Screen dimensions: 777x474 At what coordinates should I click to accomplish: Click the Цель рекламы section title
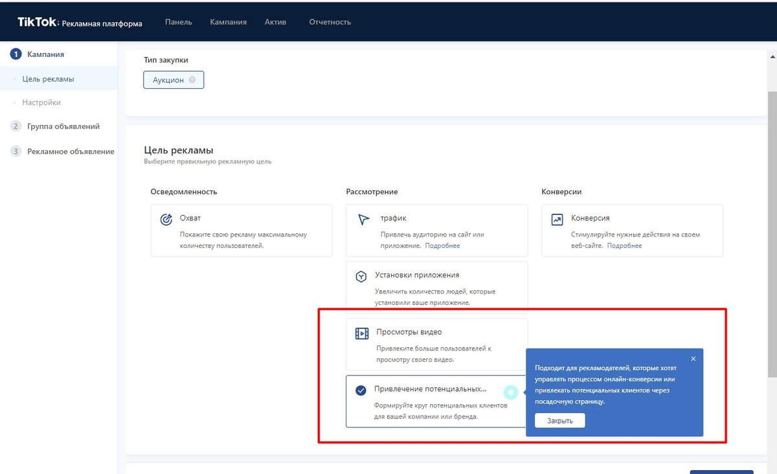[x=179, y=150]
